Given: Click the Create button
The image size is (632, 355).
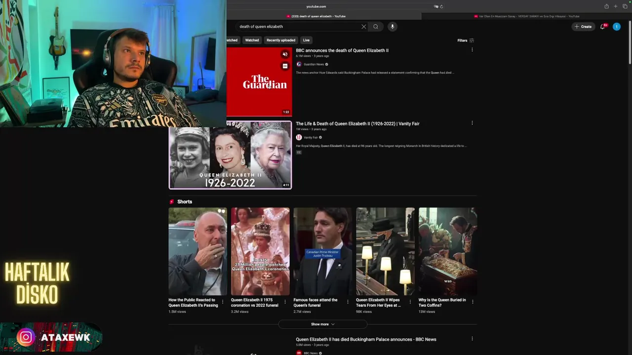Looking at the screenshot, I should click(583, 27).
